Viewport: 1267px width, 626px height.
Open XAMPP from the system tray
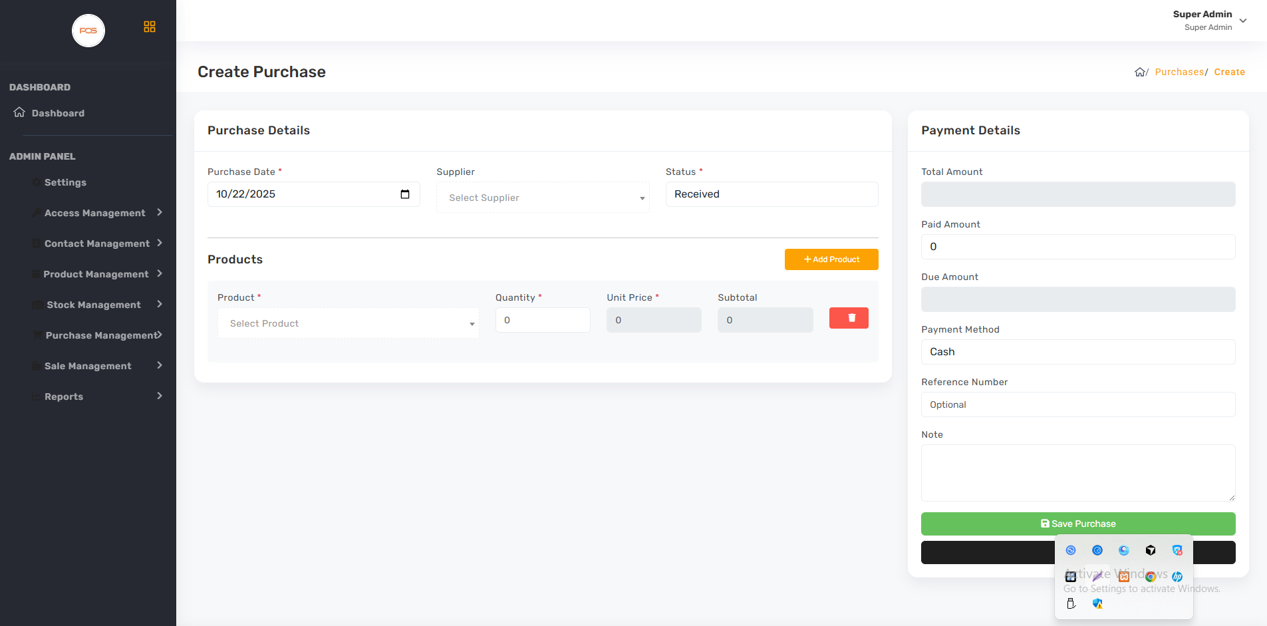coord(1124,577)
